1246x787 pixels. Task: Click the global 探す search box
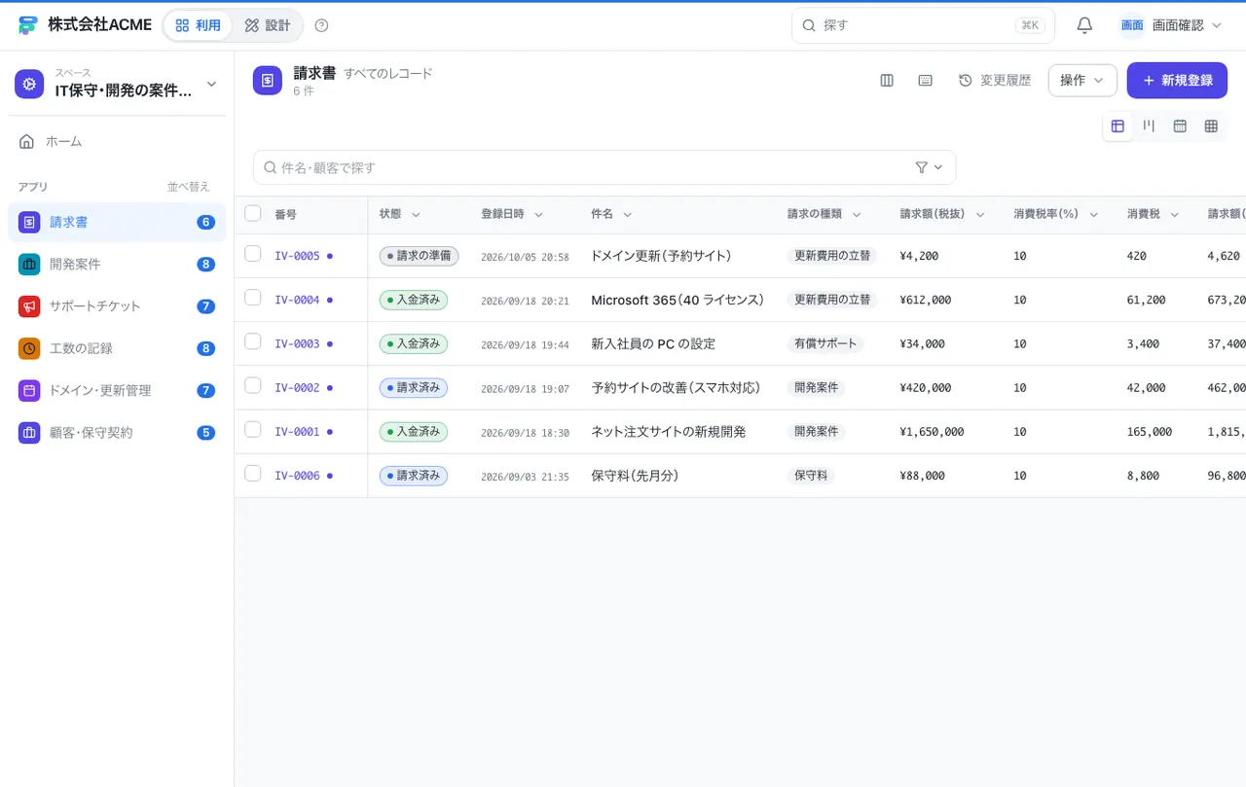923,25
